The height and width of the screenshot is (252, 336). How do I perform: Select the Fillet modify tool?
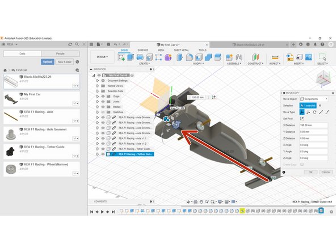pyautogui.click(x=190, y=57)
